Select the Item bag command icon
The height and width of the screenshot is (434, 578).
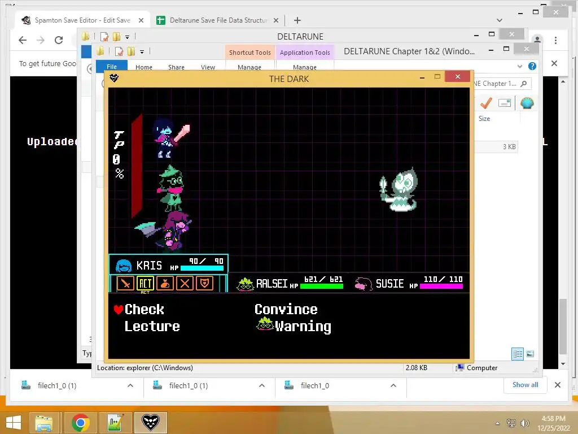(x=165, y=284)
